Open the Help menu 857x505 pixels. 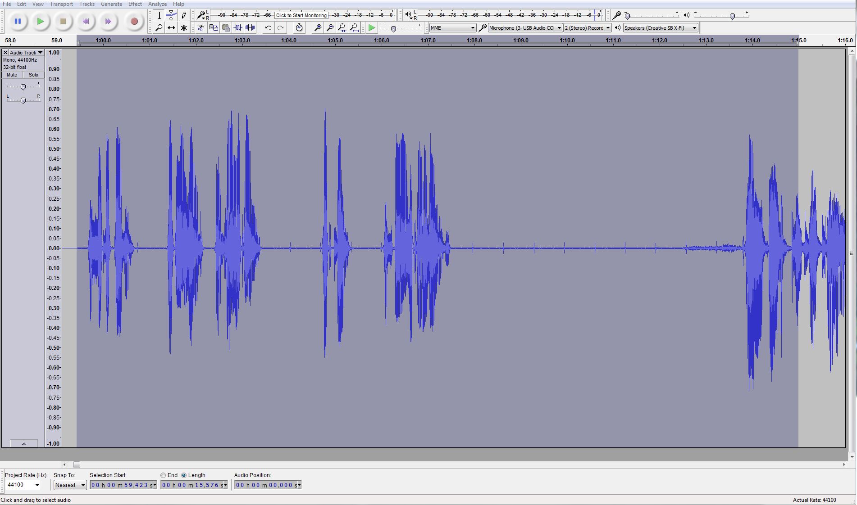(x=178, y=4)
